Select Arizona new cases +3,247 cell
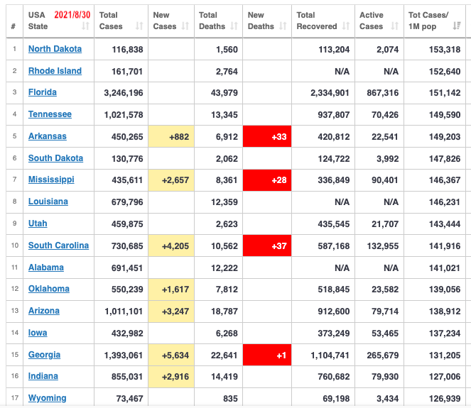 171,311
